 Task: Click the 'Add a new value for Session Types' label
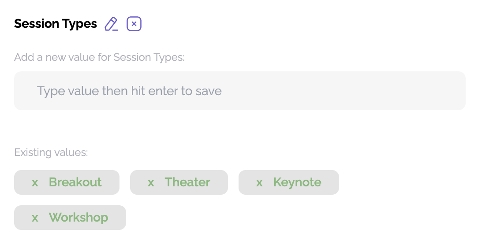coord(99,57)
